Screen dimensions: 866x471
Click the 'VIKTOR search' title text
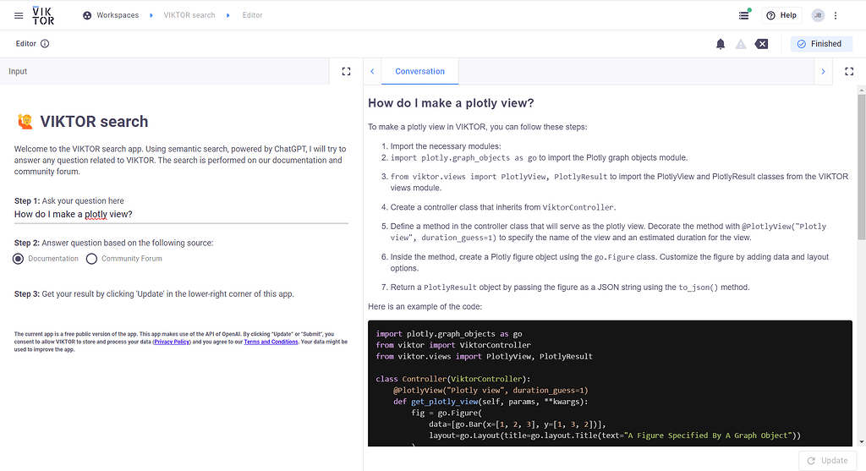pos(94,122)
